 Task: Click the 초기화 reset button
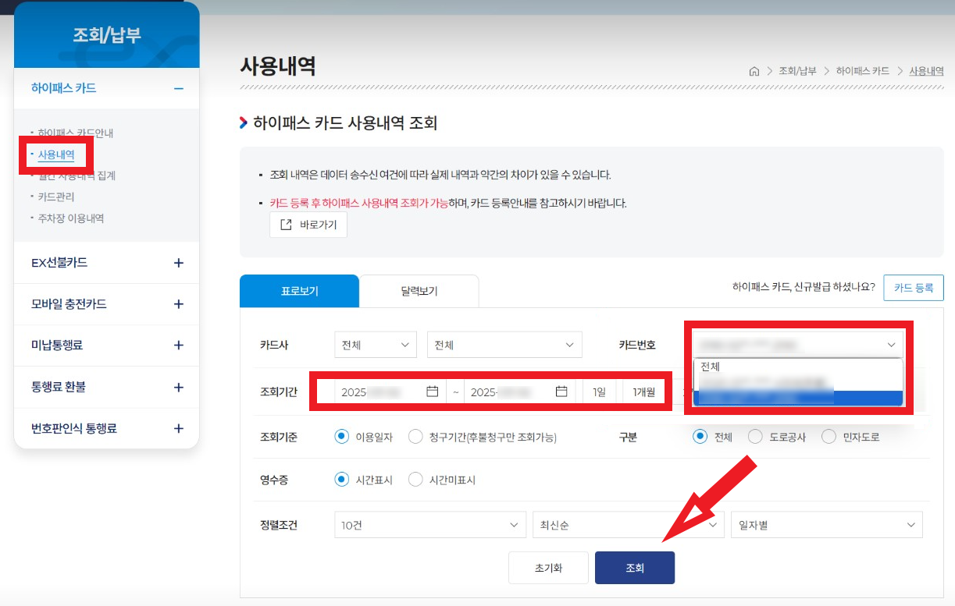click(548, 568)
